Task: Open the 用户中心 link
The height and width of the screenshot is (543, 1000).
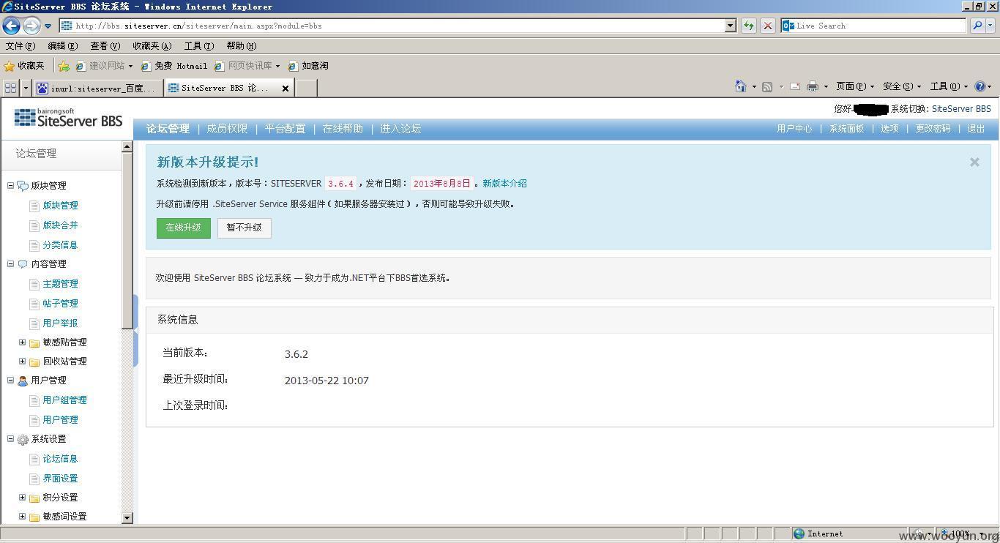Action: pos(794,129)
